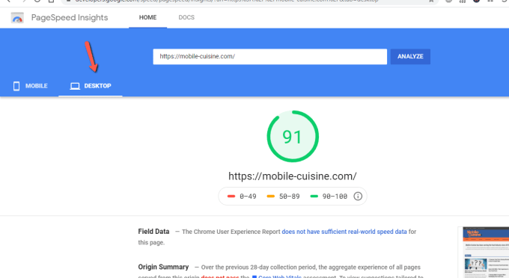The image size is (509, 278).
Task: Click the Origin Summary heading
Action: point(163,267)
